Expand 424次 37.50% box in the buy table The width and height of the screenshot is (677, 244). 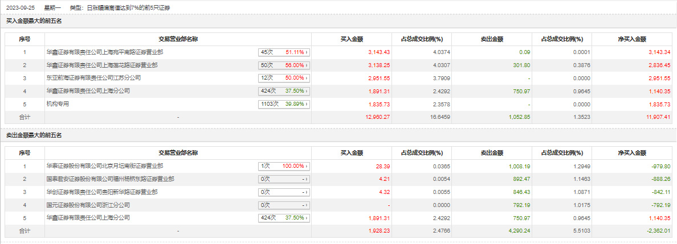(284, 90)
